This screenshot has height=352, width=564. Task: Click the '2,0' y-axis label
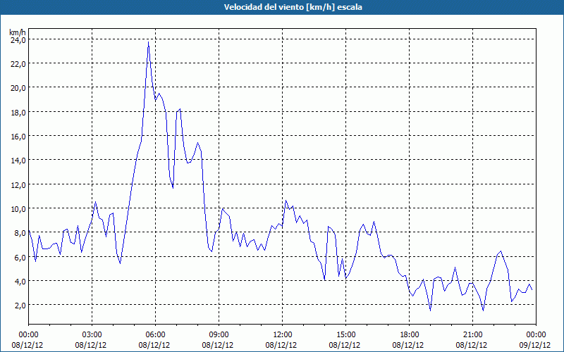point(20,306)
